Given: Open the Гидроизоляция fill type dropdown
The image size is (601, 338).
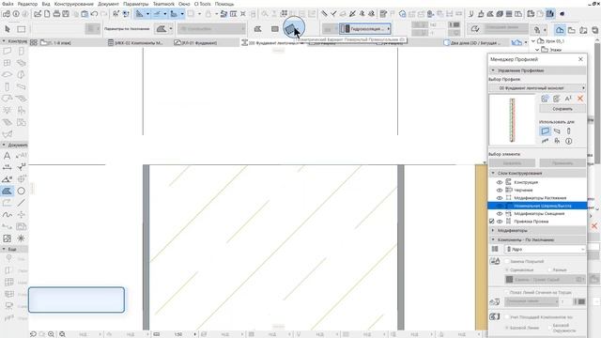Looking at the screenshot, I should [x=365, y=29].
